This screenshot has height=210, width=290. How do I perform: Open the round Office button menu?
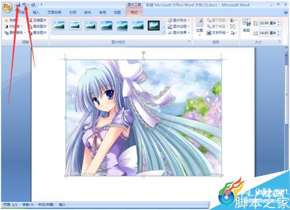point(8,8)
